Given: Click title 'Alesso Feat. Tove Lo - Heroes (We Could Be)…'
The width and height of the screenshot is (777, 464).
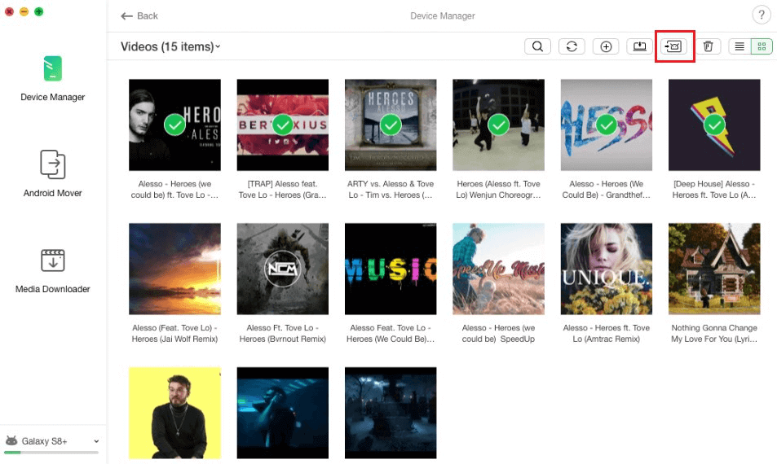Looking at the screenshot, I should [391, 334].
